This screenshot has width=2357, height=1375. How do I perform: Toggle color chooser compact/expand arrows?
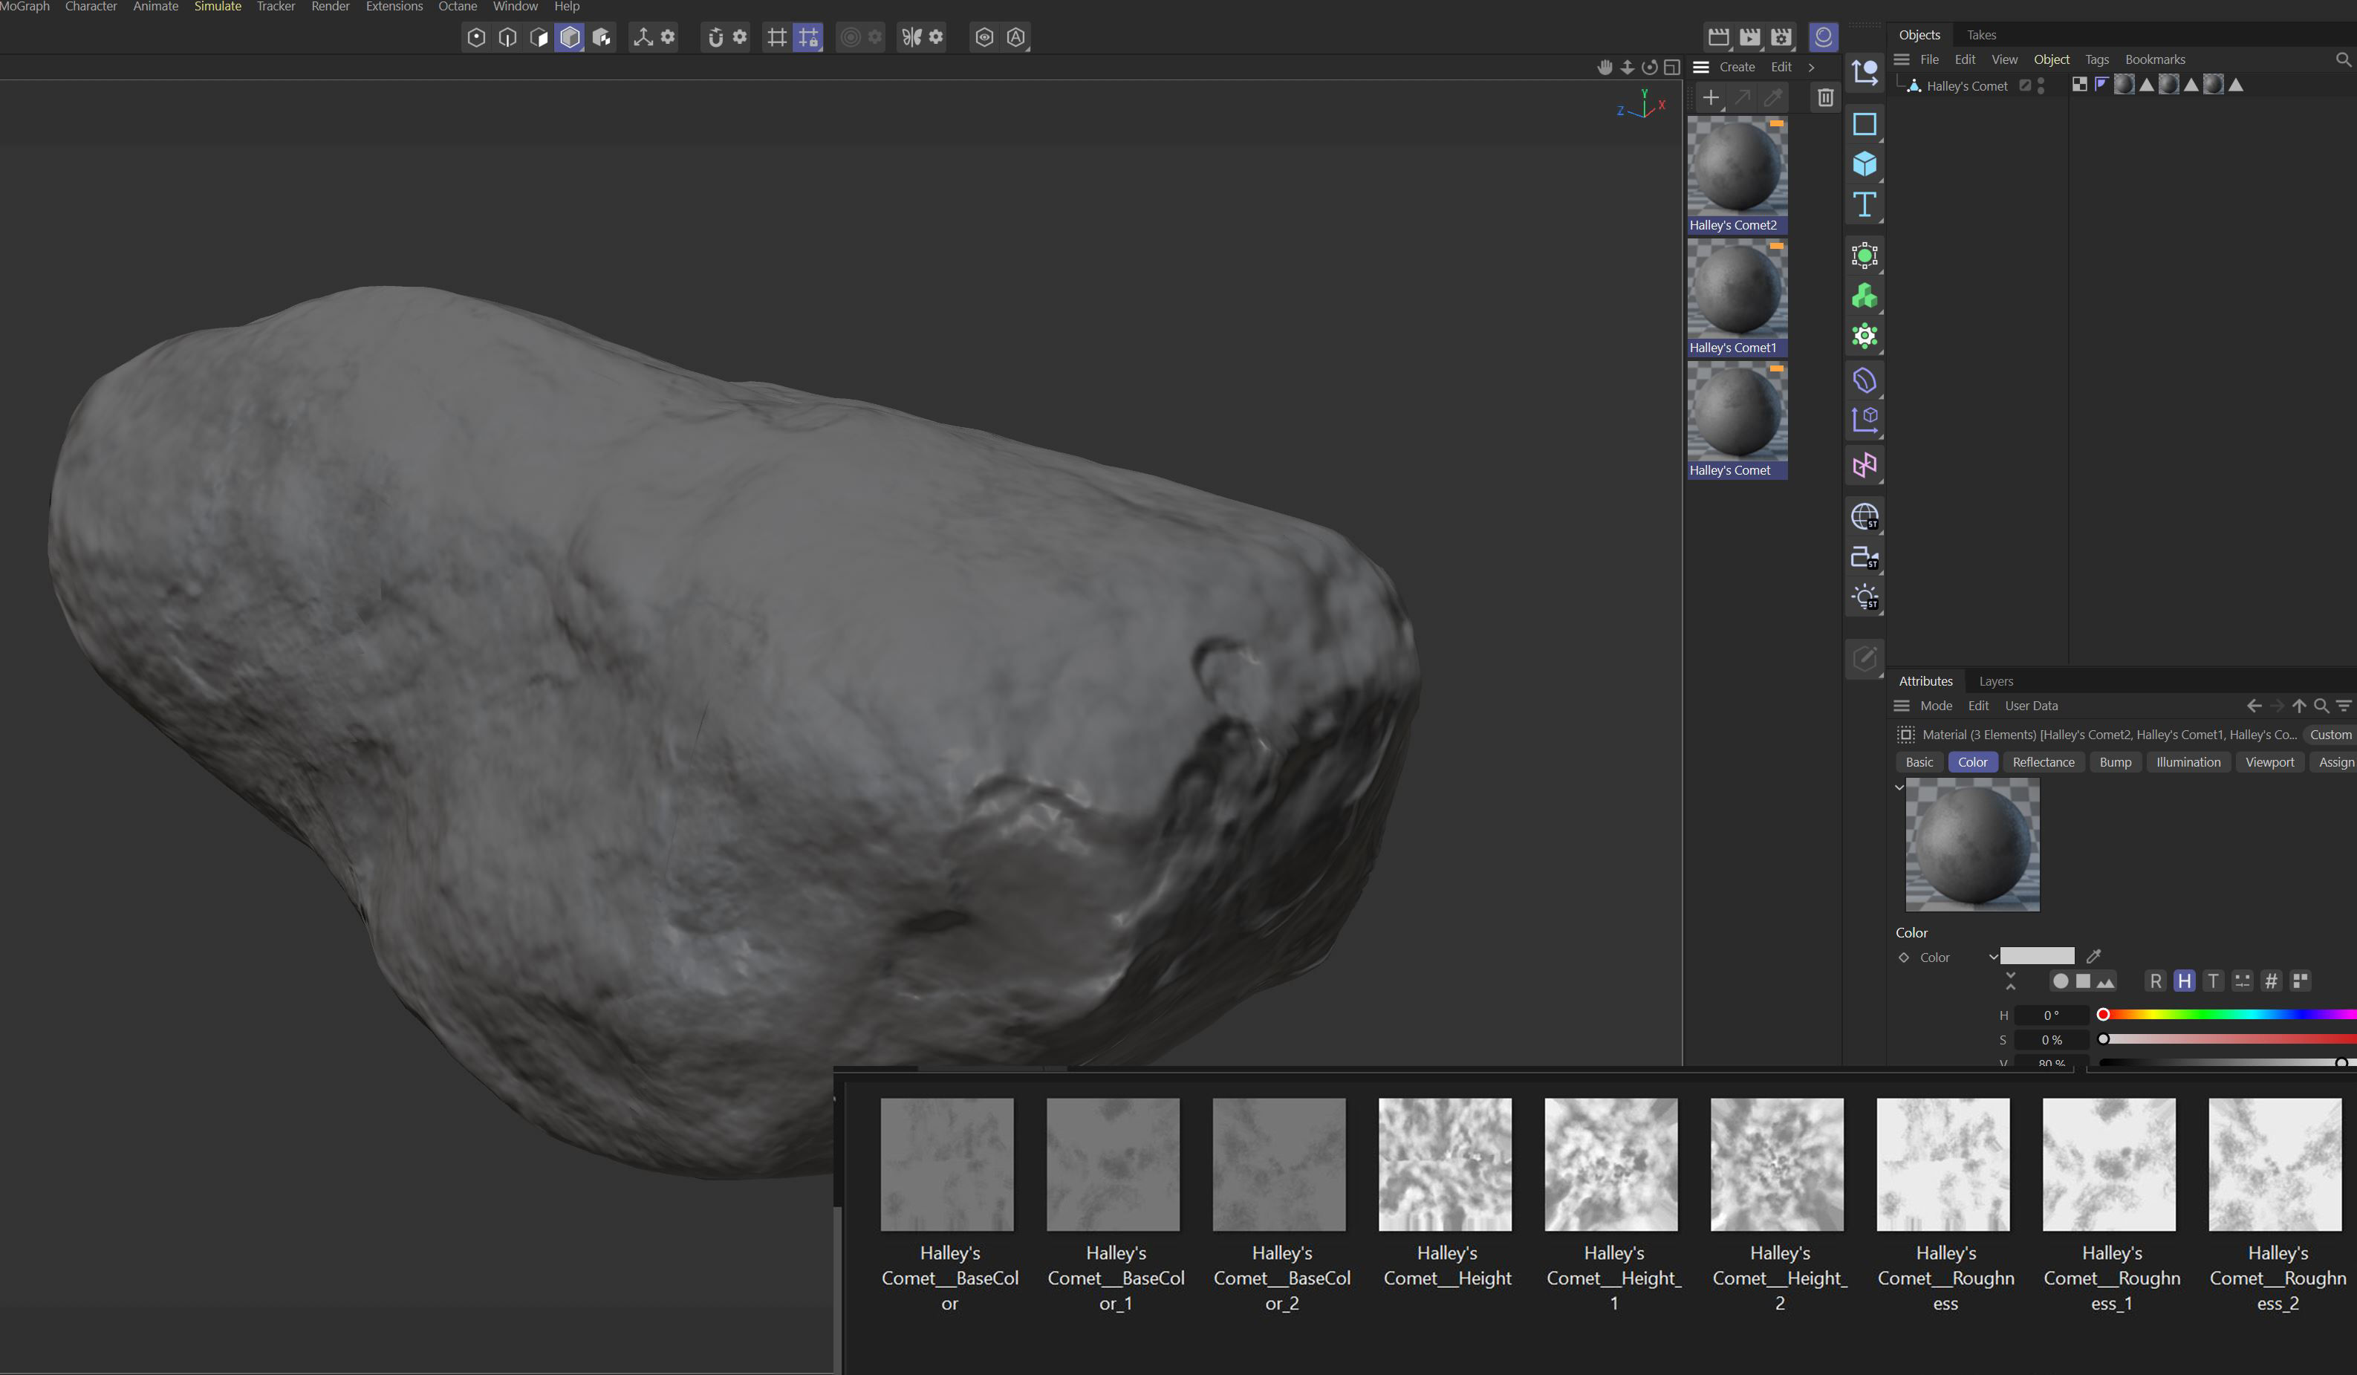coord(2011,981)
